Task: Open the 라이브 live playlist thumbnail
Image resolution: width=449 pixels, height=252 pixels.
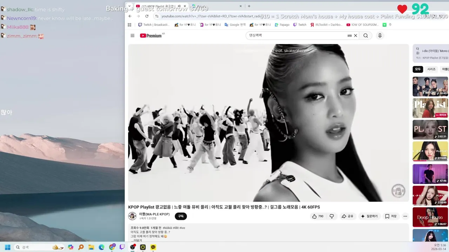Action: tap(430, 108)
